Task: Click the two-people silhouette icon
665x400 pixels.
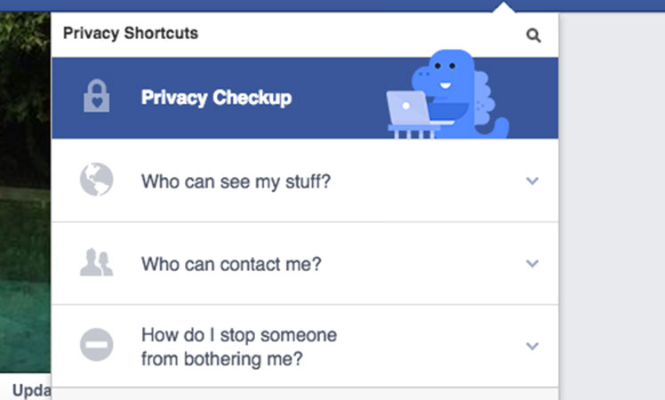Action: click(96, 263)
